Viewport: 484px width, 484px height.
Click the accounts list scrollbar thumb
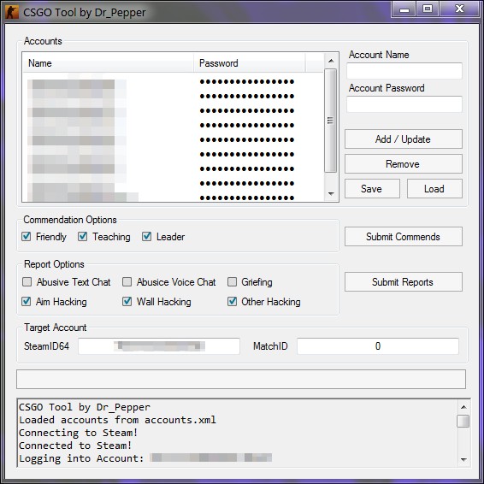click(x=331, y=121)
